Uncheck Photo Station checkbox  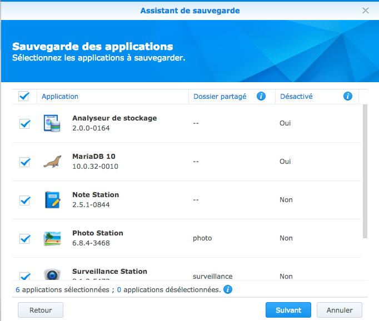(24, 239)
